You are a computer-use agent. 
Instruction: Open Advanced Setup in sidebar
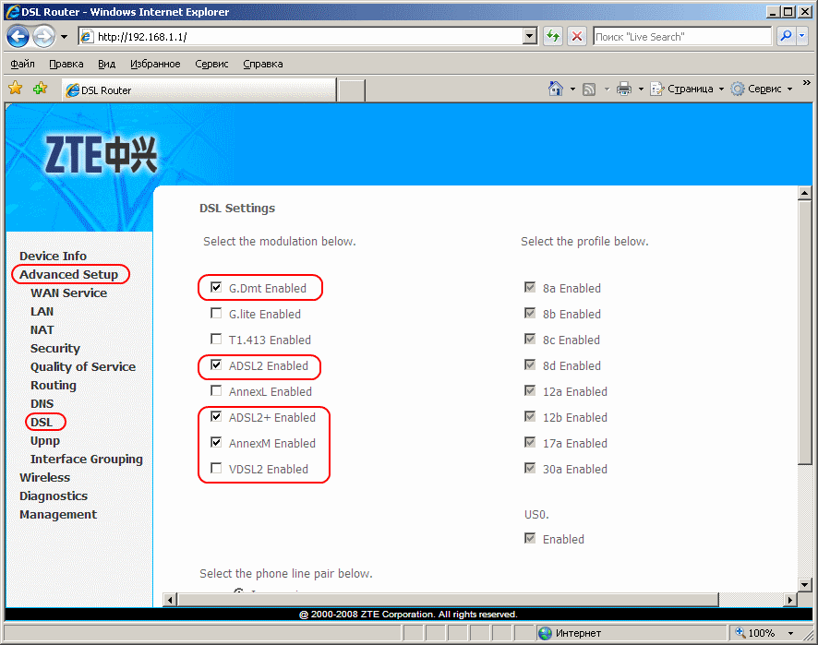click(68, 274)
